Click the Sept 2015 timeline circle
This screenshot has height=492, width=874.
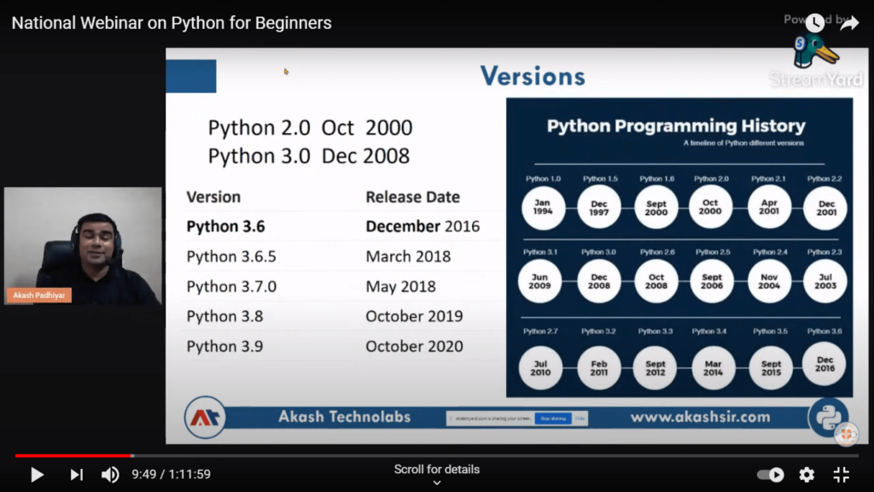(x=771, y=367)
